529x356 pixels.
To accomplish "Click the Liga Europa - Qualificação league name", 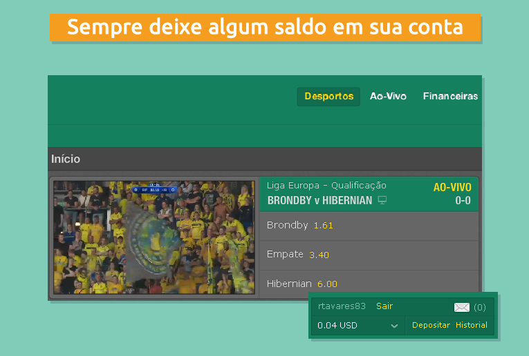I will [x=326, y=186].
